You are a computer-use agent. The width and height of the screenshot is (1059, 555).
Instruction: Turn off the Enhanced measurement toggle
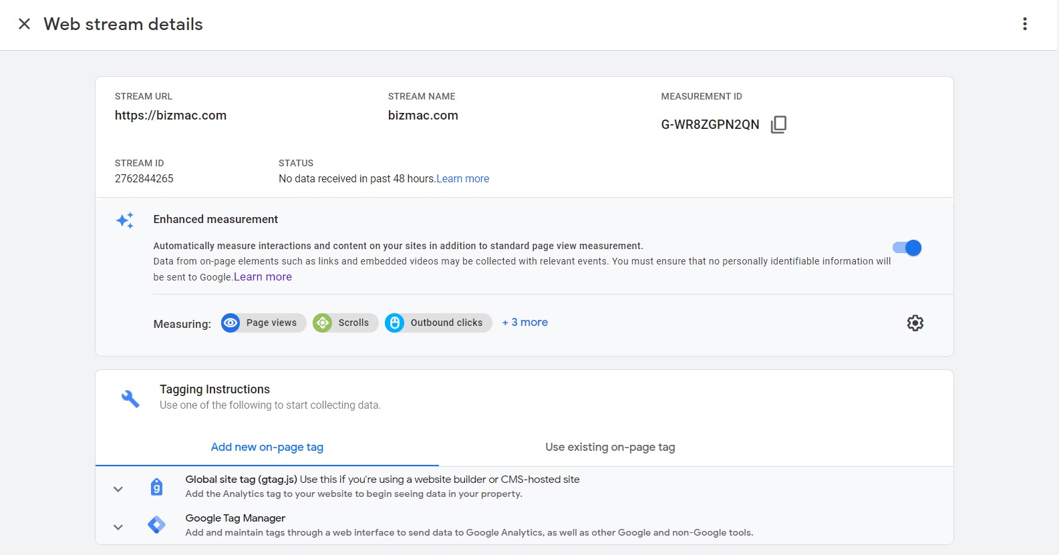[x=907, y=248]
